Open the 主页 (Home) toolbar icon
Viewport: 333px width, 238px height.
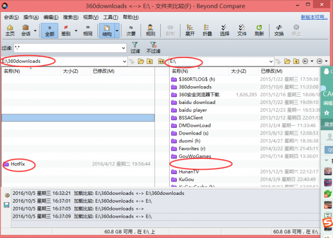(x=10, y=31)
